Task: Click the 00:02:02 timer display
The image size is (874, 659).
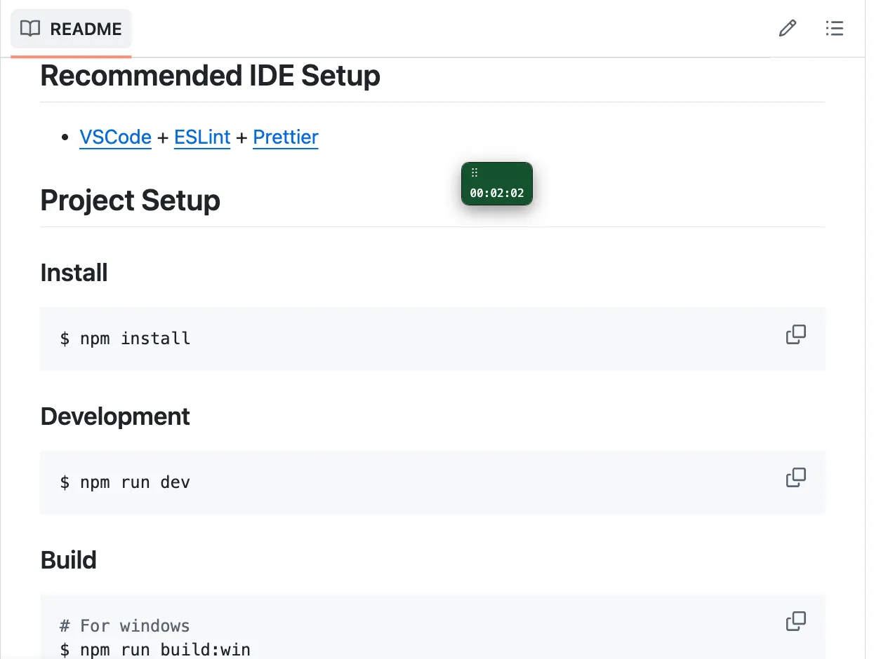Action: tap(497, 193)
